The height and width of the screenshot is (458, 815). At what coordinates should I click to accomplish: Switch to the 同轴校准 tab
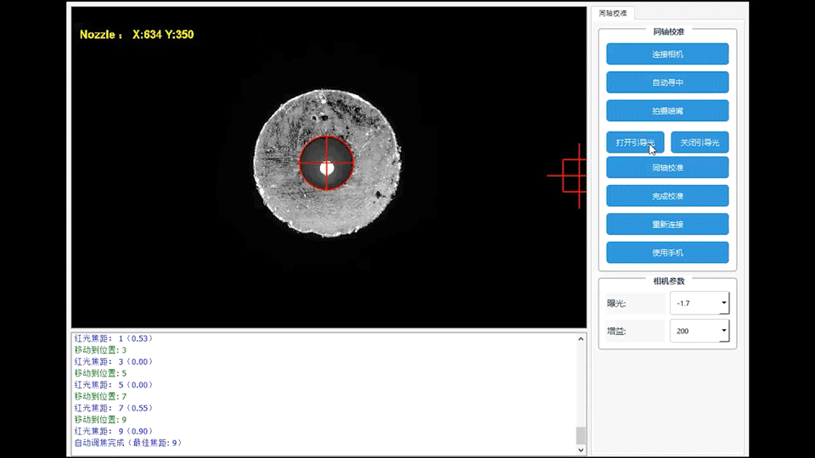[x=613, y=14]
